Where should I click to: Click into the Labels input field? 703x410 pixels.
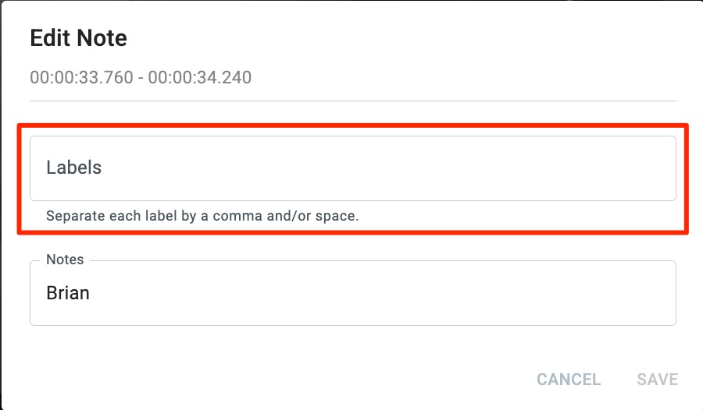[x=351, y=168]
